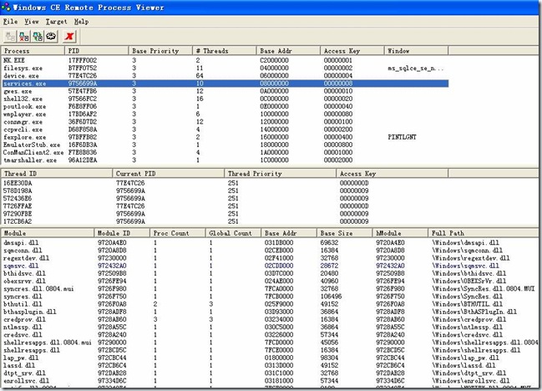Open the File menu
Screen dimensions: 542x391
10,20
